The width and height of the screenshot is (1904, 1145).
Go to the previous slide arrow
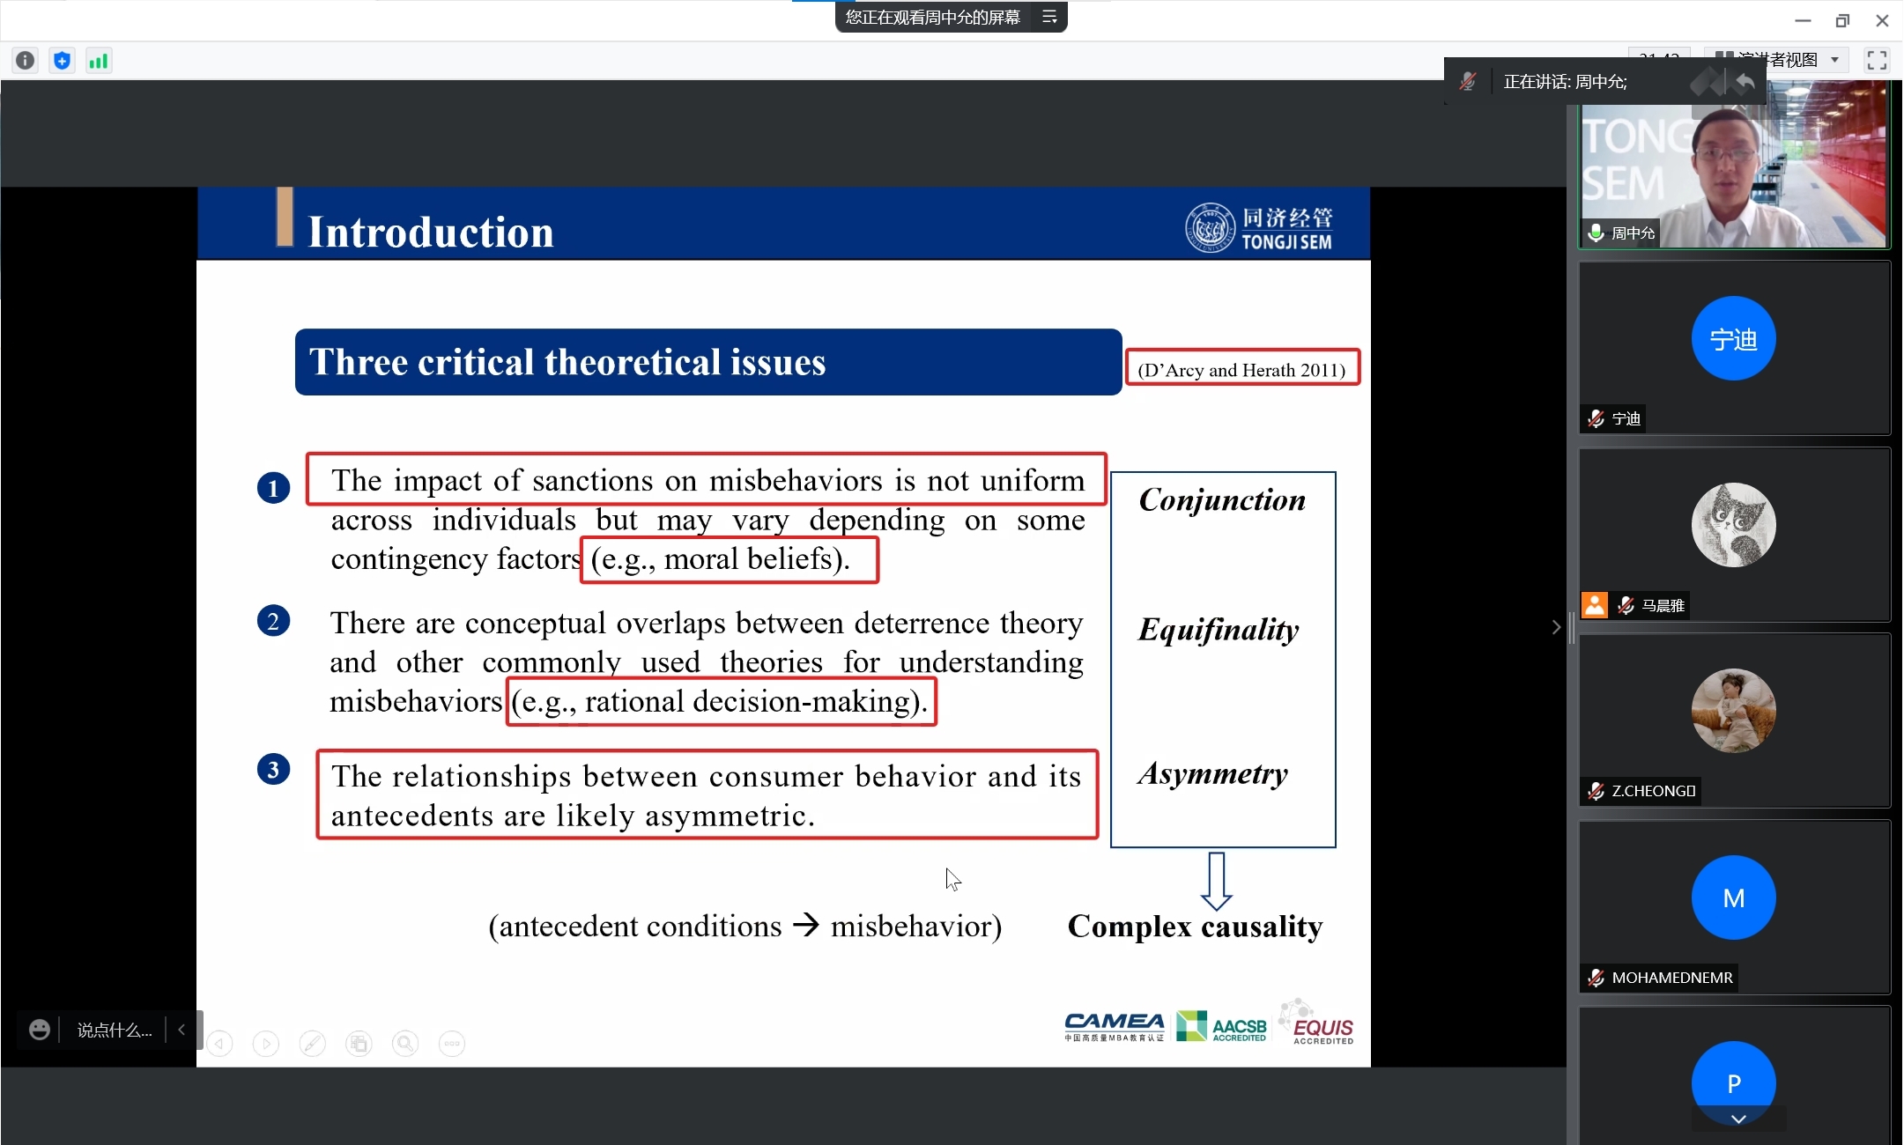point(220,1044)
